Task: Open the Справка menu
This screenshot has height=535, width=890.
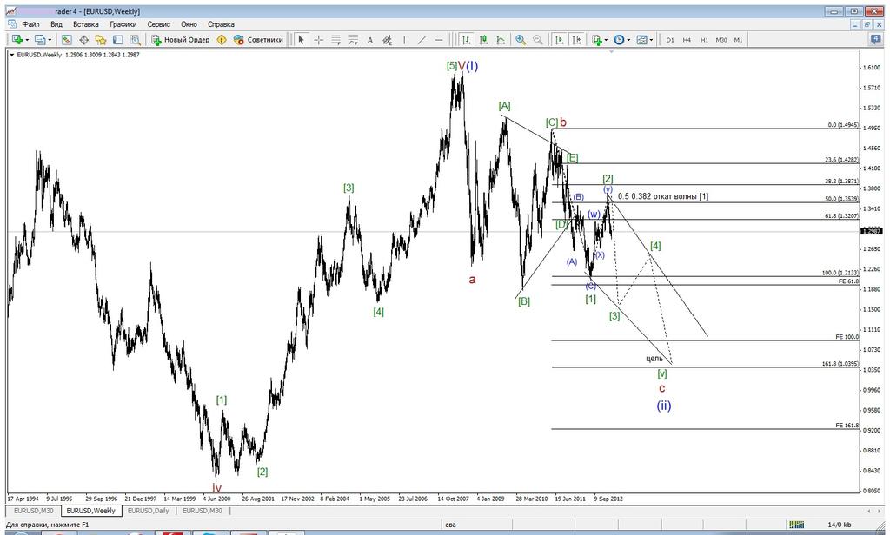Action: point(221,24)
